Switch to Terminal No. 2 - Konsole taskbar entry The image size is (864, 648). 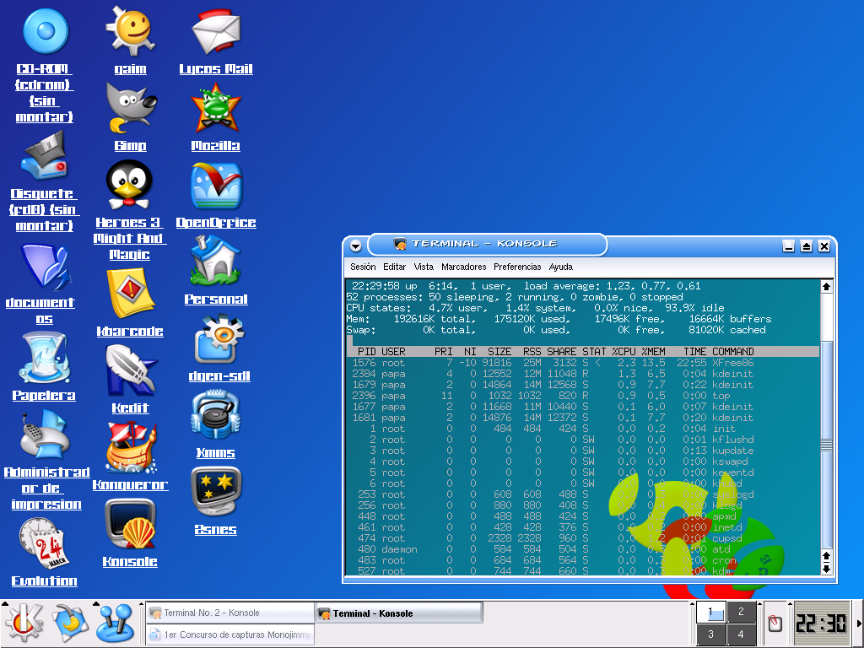click(x=230, y=613)
